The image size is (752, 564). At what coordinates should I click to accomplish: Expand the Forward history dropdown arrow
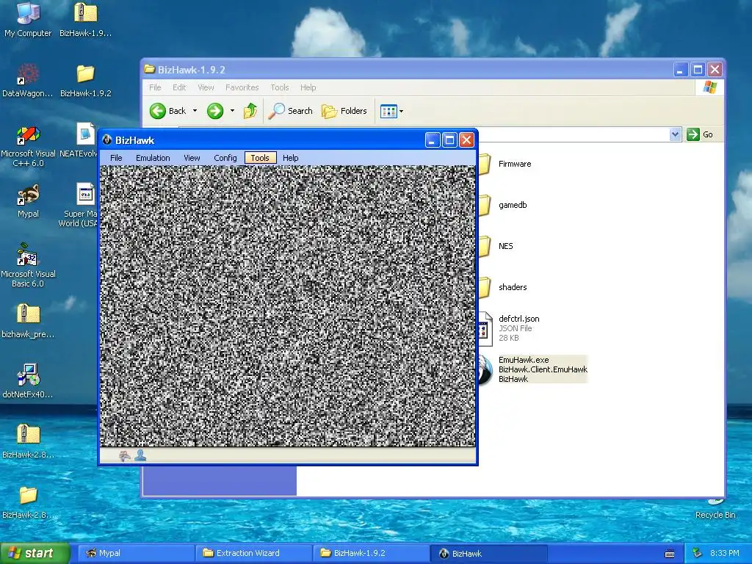tap(232, 111)
